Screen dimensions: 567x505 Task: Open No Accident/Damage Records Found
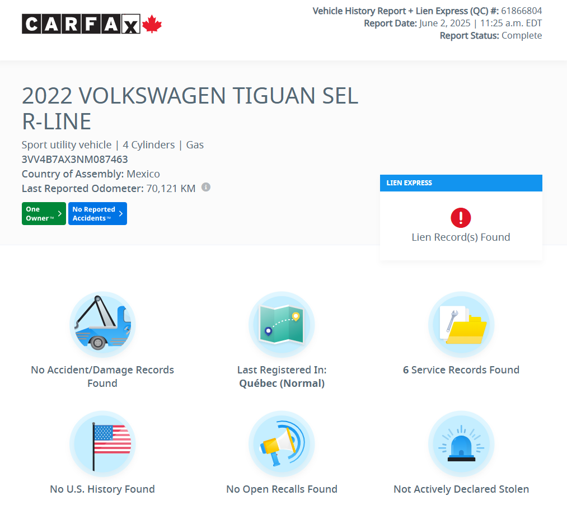pyautogui.click(x=102, y=377)
